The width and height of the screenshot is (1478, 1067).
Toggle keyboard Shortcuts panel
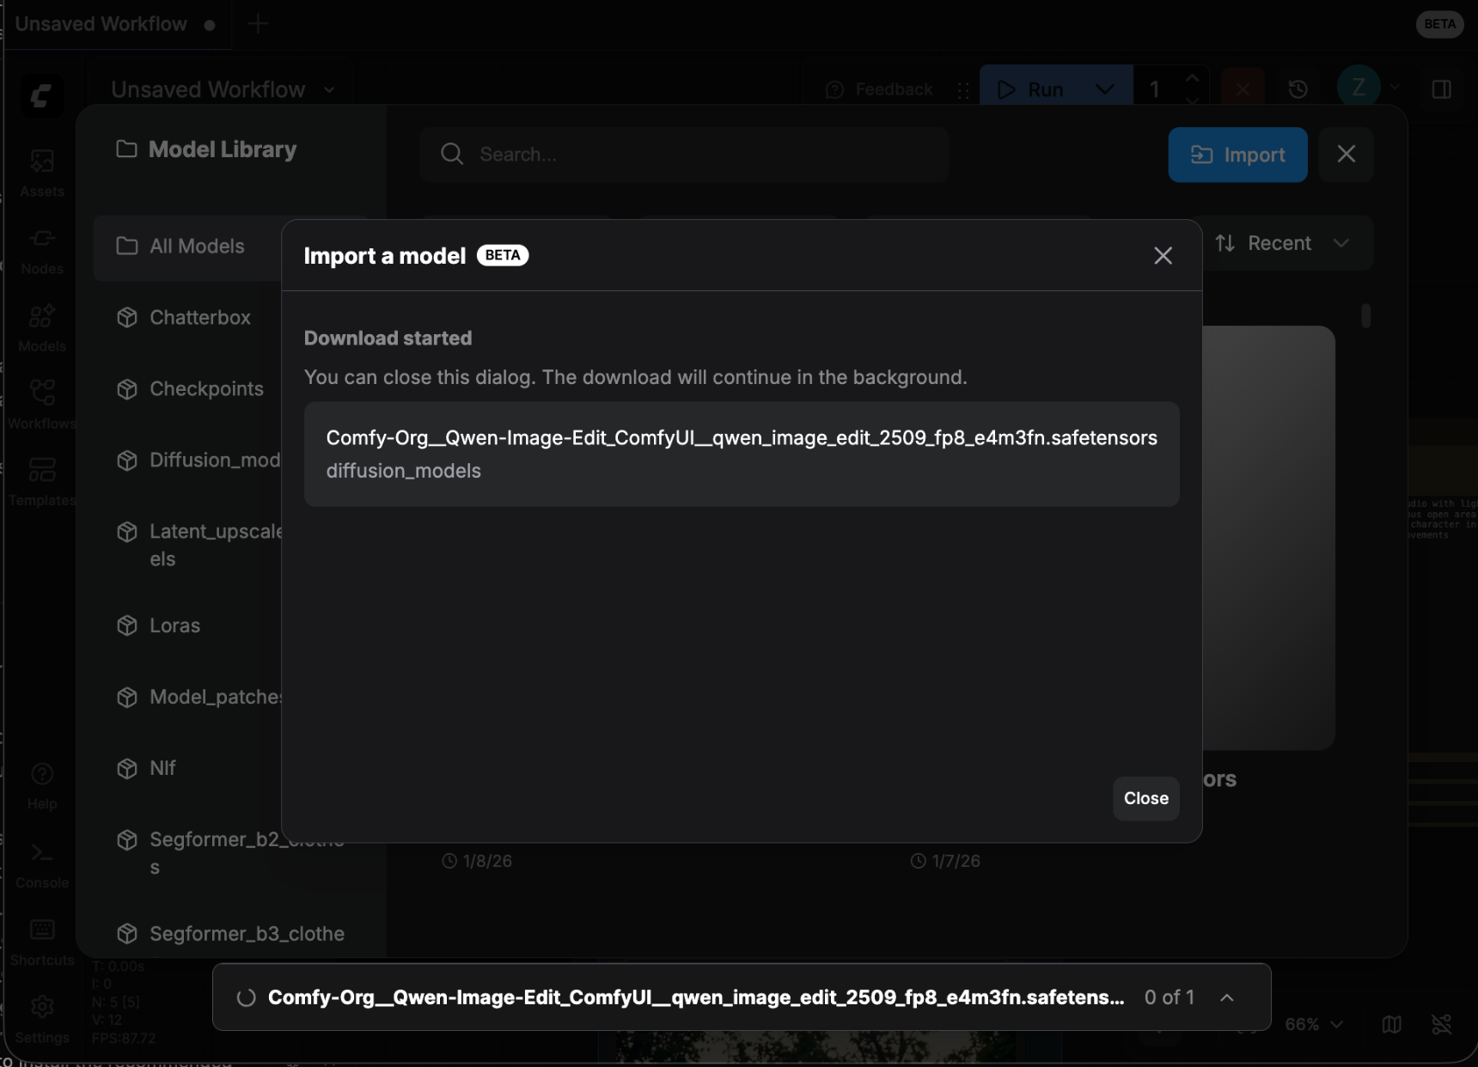40,936
